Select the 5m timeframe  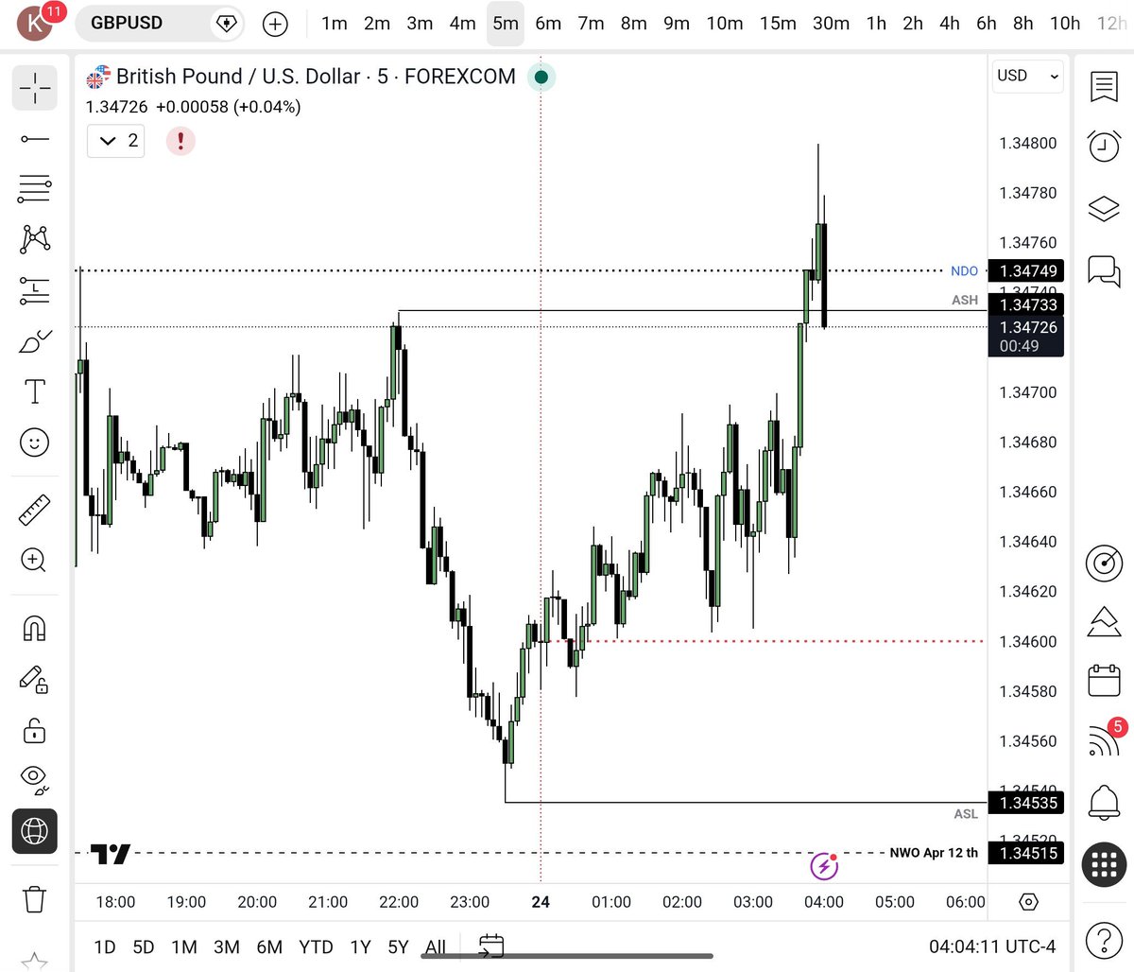point(506,24)
